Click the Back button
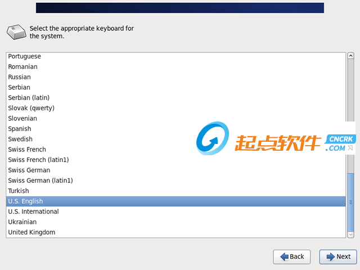The height and width of the screenshot is (270, 360). 291,256
